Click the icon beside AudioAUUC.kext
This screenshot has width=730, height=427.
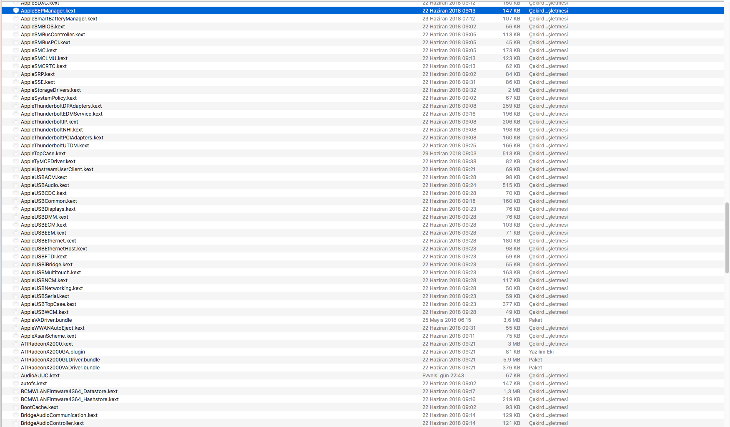(16, 376)
